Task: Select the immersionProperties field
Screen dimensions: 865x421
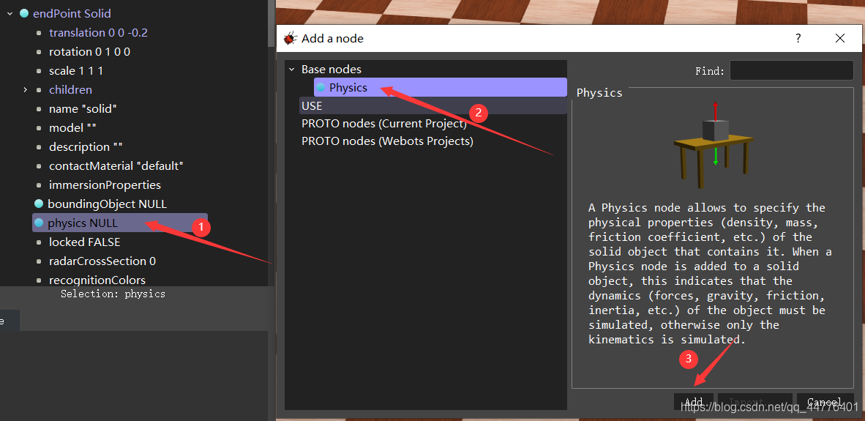Action: coord(105,185)
